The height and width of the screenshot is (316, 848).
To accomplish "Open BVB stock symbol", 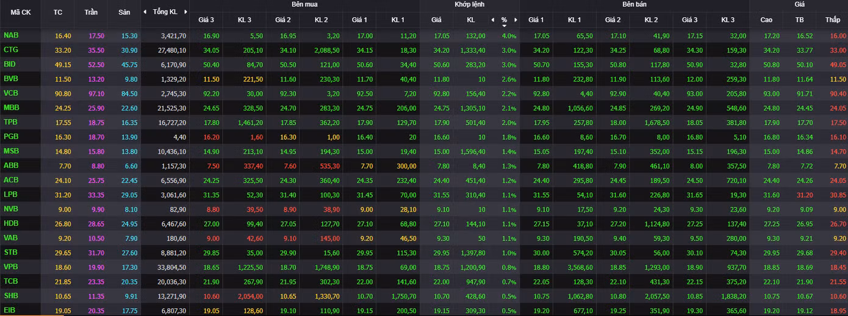I will pos(10,79).
